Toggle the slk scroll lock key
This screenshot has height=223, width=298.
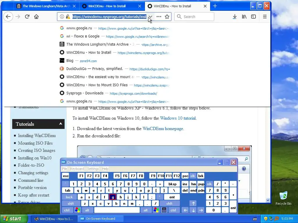(193, 176)
